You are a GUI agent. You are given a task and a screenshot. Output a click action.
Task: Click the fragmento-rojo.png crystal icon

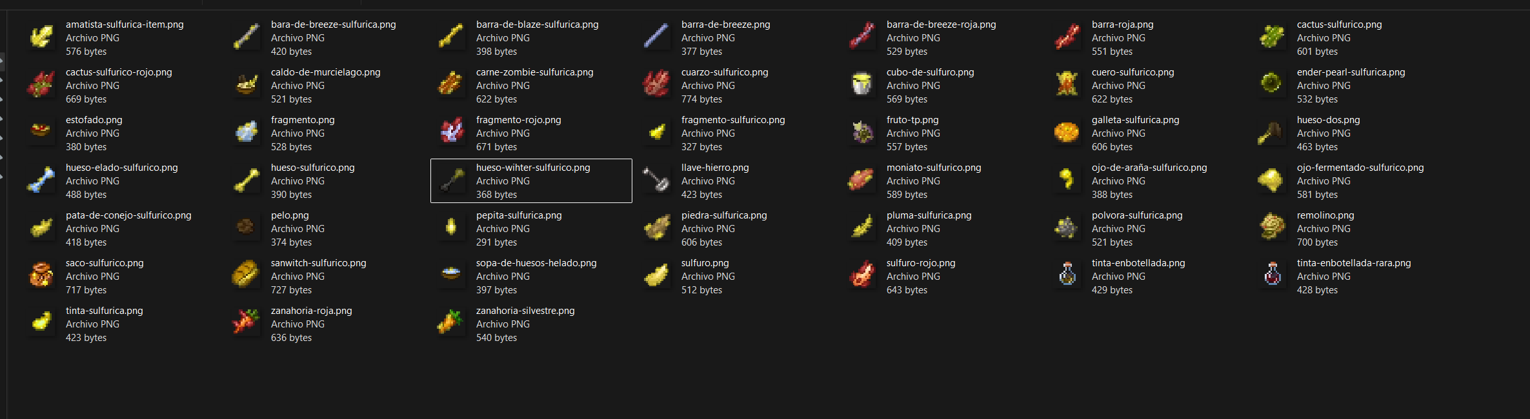click(x=452, y=132)
